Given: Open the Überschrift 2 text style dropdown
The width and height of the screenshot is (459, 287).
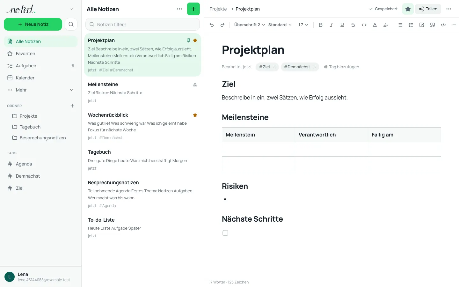Looking at the screenshot, I should [250, 25].
